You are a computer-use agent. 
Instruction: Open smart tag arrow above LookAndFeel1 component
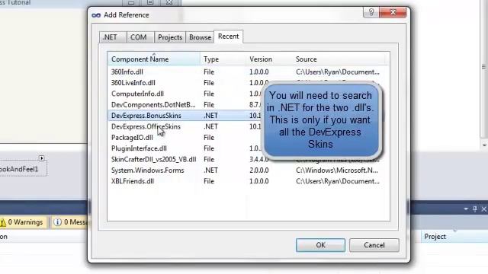click(x=42, y=158)
